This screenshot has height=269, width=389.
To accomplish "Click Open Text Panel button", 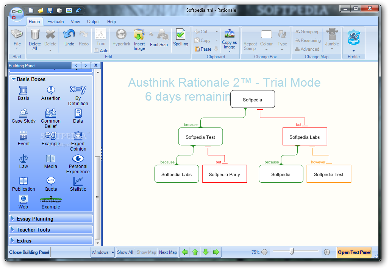I will (x=354, y=252).
